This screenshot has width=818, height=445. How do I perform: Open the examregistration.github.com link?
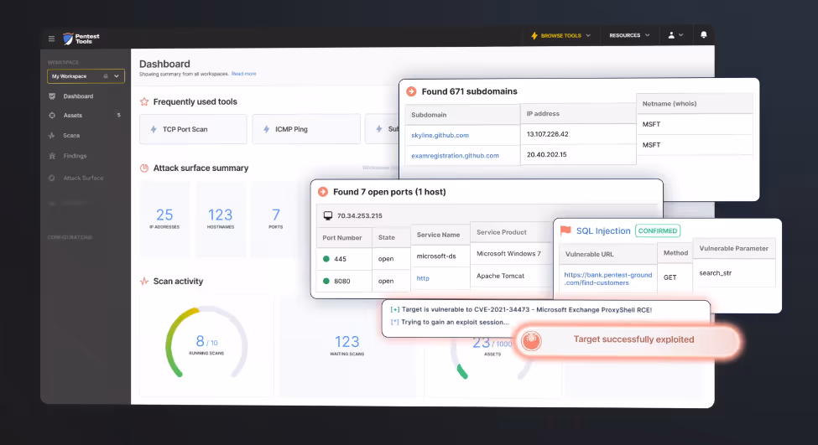[455, 155]
